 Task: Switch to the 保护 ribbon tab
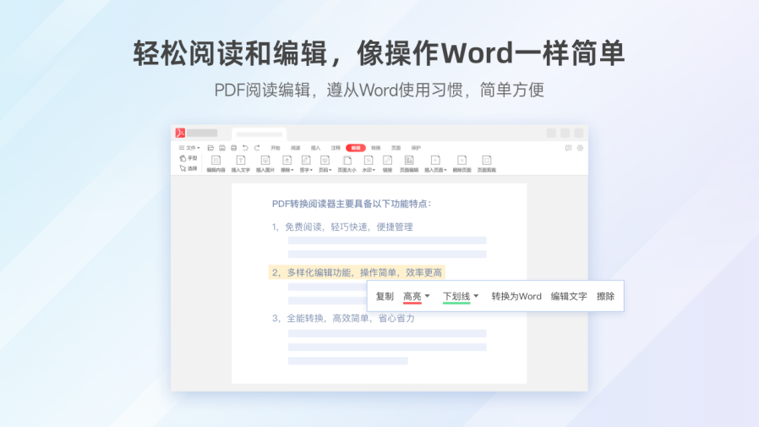coord(416,148)
